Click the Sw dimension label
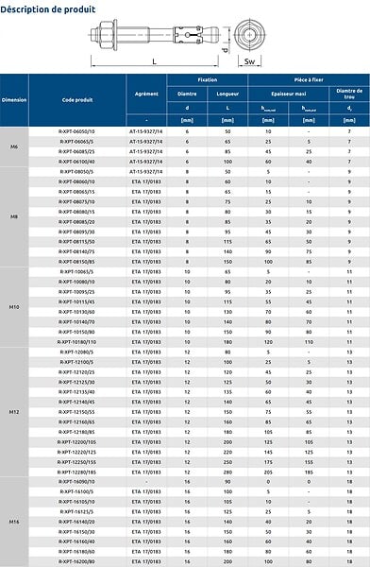The height and width of the screenshot is (567, 370). tap(249, 61)
